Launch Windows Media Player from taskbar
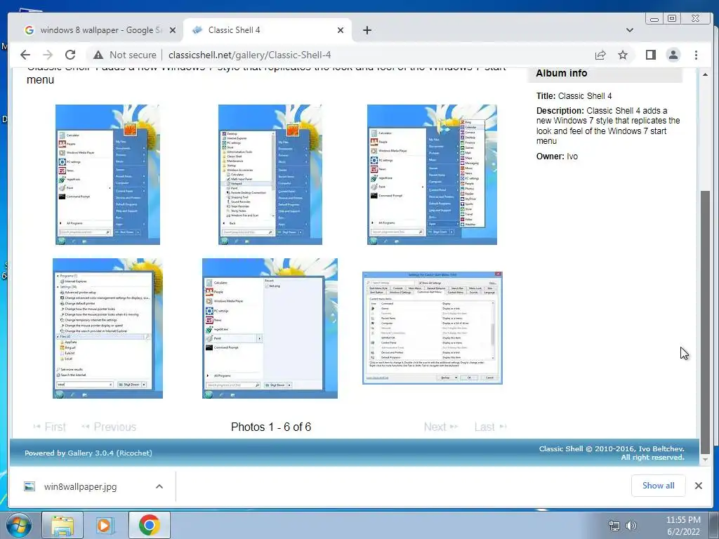719x539 pixels. [105, 525]
